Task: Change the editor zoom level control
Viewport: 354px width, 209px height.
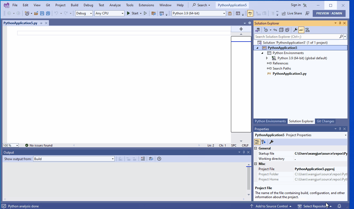Action: tap(10, 145)
